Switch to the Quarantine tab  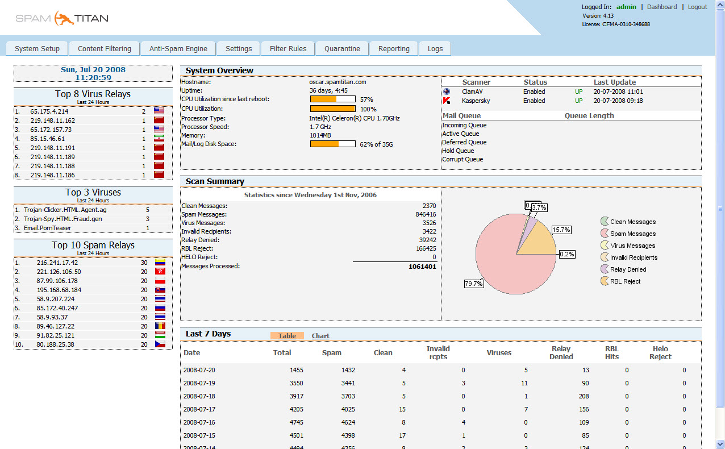[342, 49]
